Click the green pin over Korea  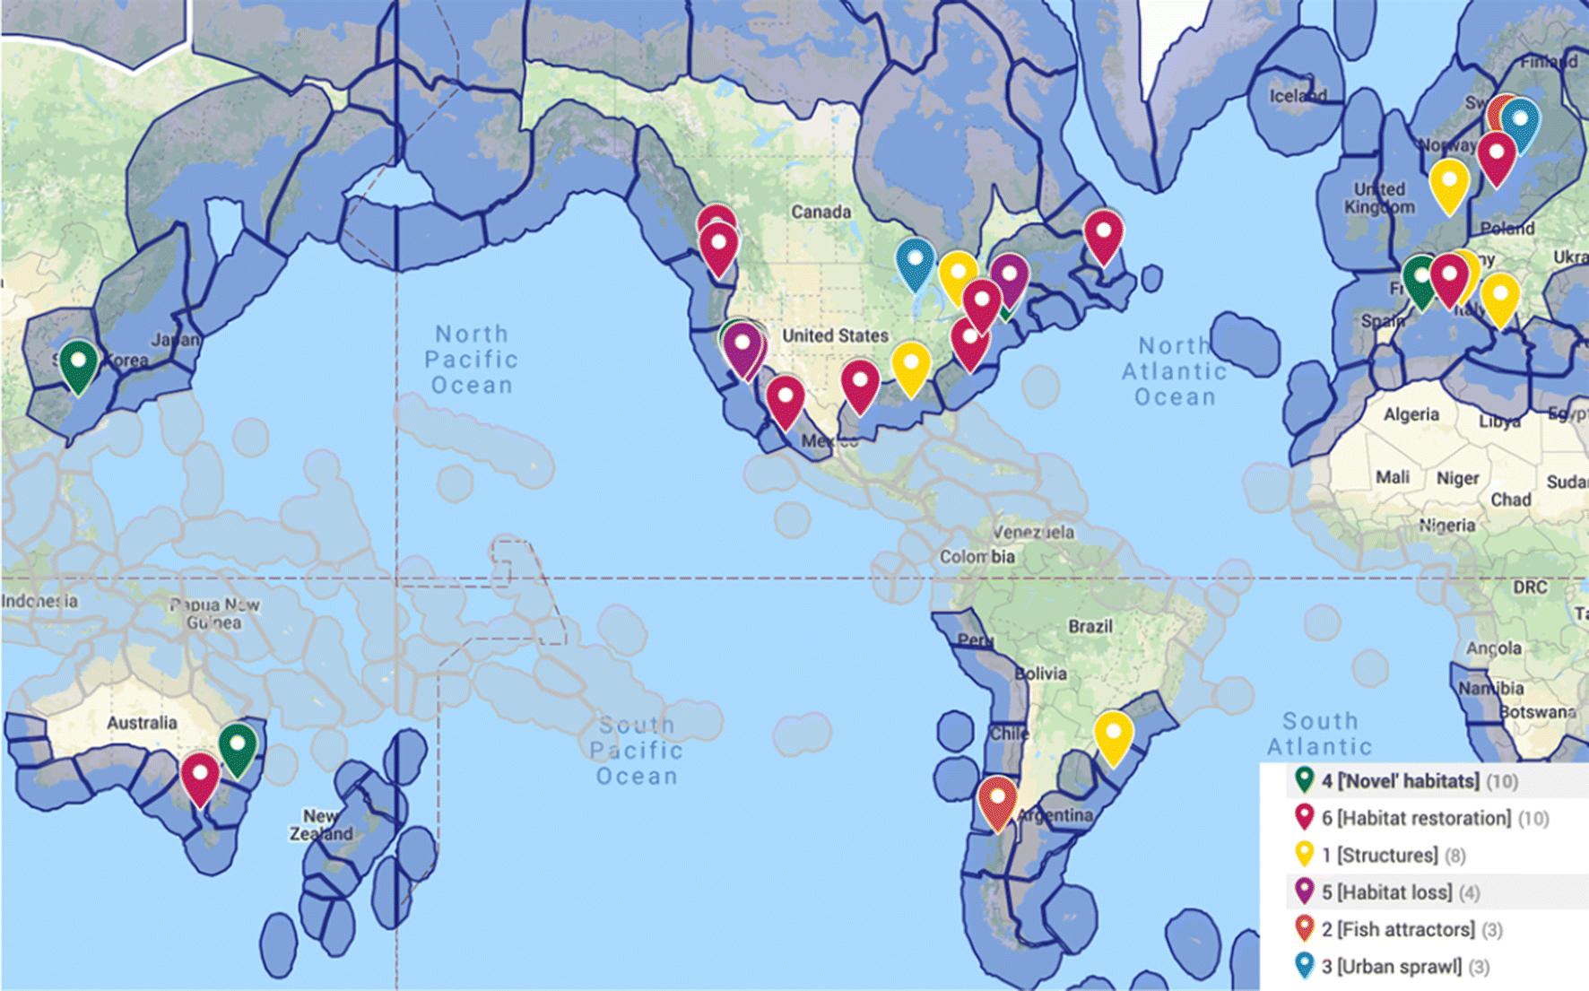click(78, 366)
